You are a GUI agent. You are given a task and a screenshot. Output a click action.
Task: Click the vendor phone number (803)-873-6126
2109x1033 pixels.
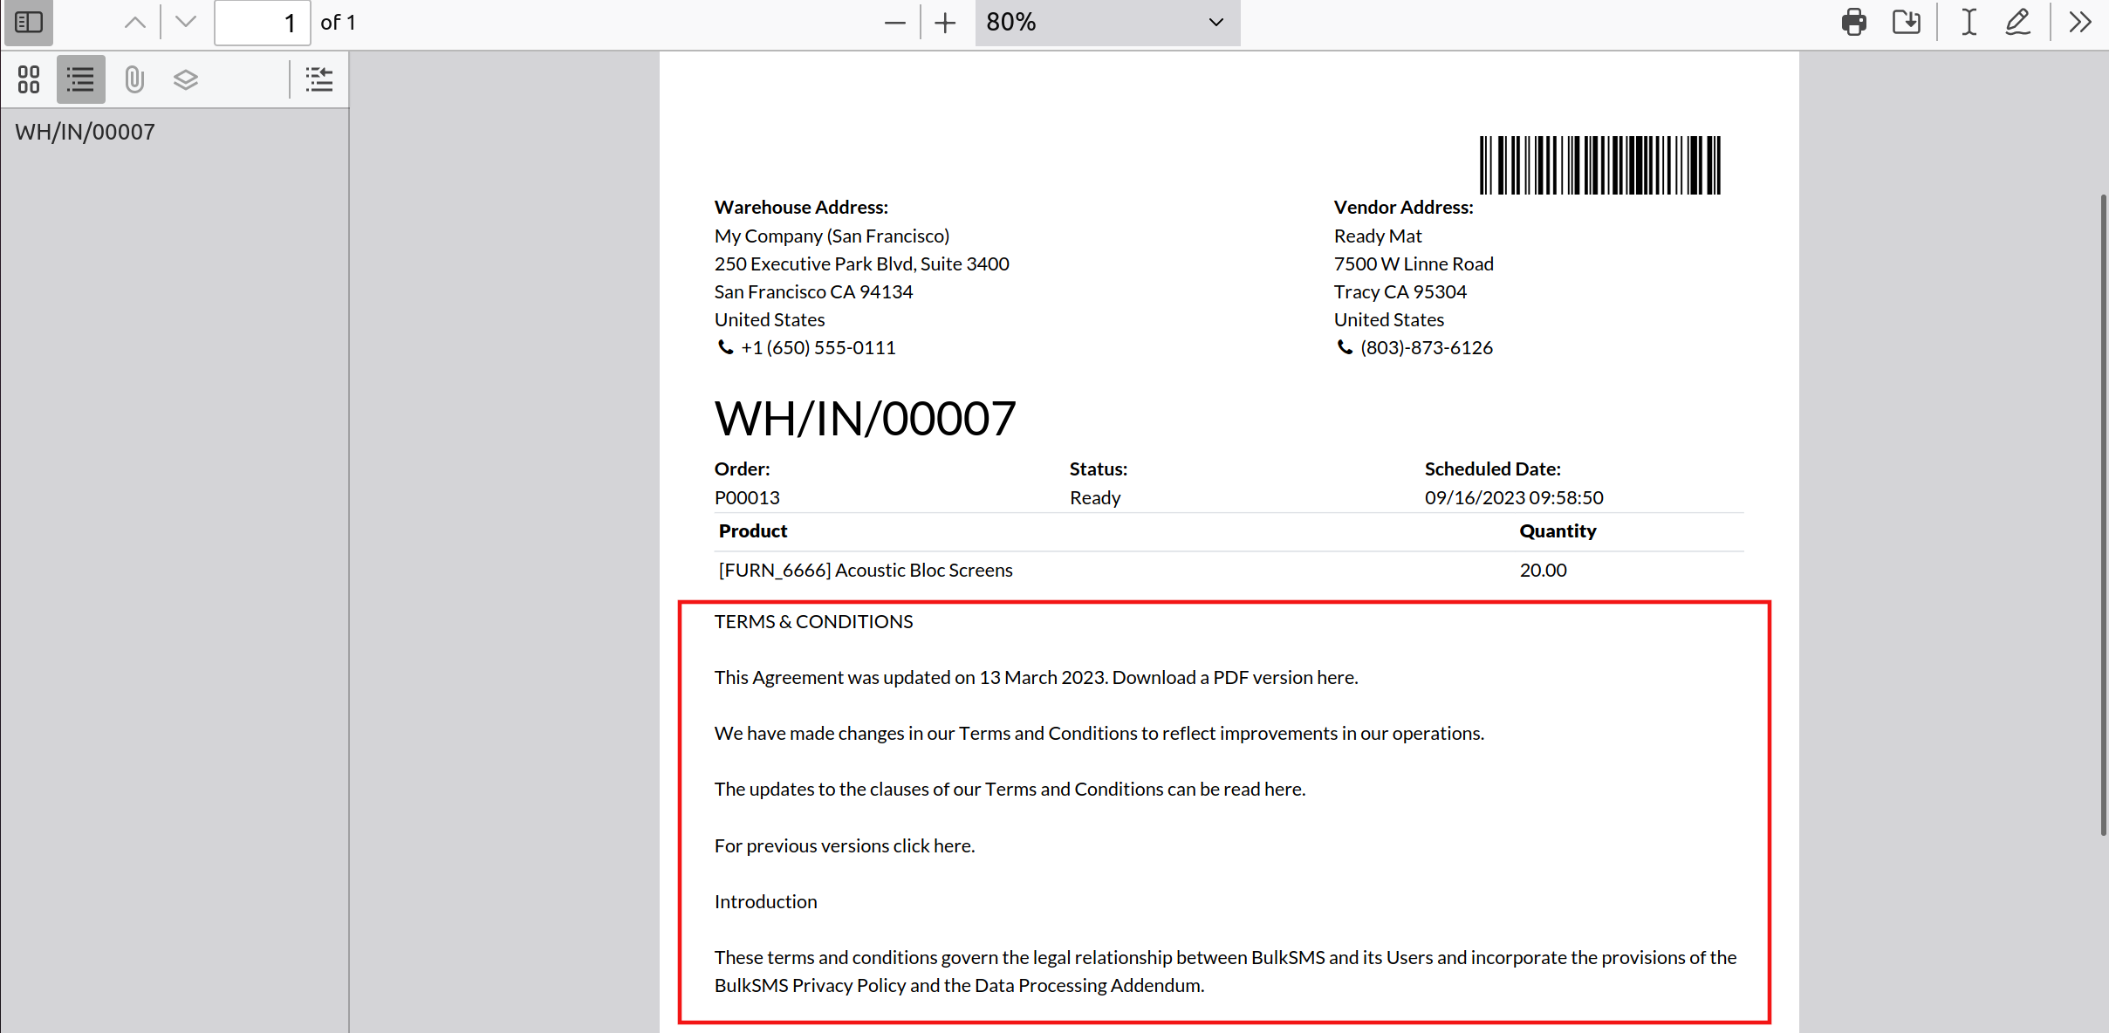tap(1426, 347)
